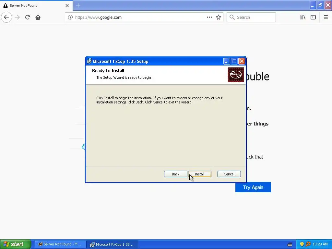Show site information icon in address bar

coord(70,18)
